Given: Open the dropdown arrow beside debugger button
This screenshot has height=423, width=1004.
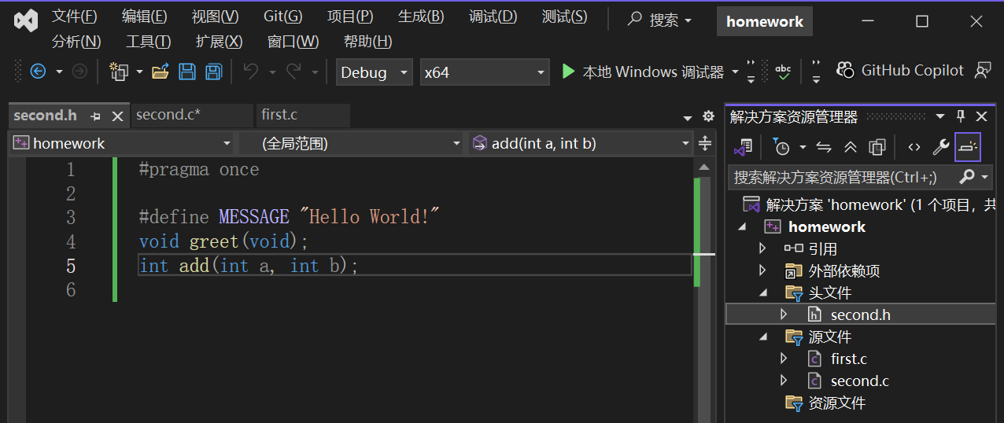Looking at the screenshot, I should 736,72.
